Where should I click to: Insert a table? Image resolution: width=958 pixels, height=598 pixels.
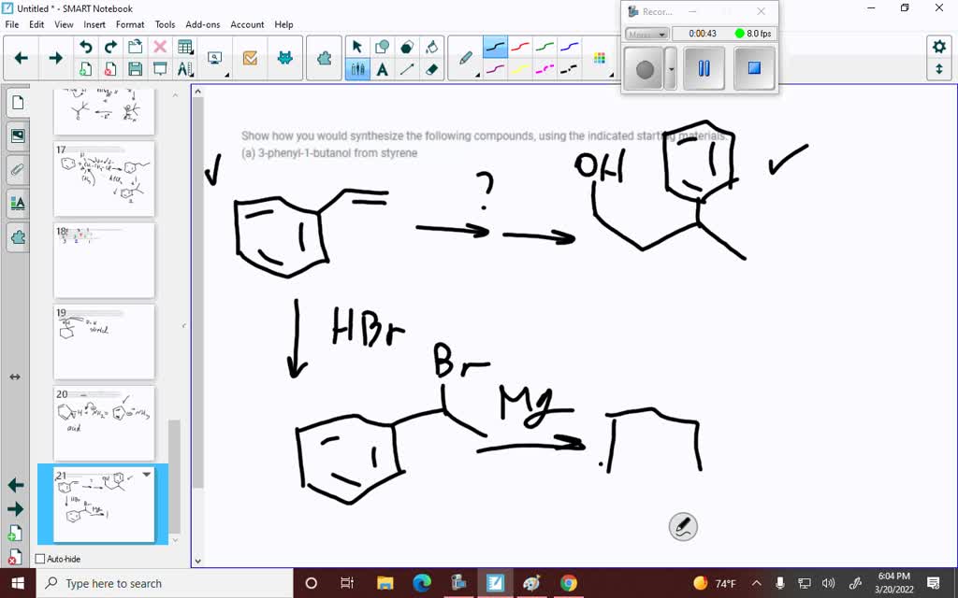pyautogui.click(x=184, y=45)
